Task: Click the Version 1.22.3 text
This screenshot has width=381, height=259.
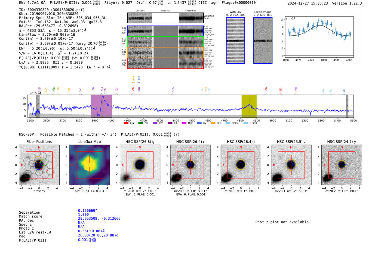Action: coord(347,4)
